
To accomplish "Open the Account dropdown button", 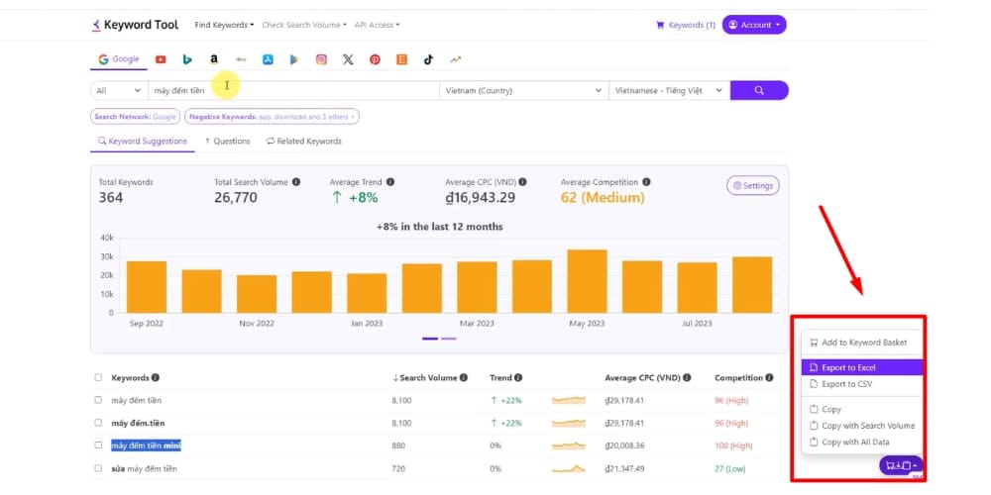I will (x=754, y=25).
